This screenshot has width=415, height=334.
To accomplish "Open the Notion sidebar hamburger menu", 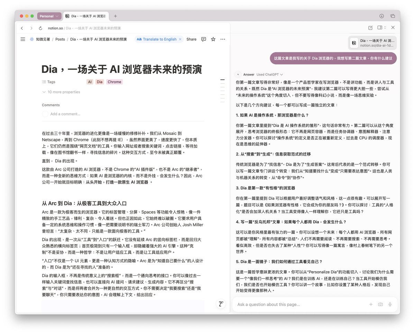I will click(x=23, y=39).
